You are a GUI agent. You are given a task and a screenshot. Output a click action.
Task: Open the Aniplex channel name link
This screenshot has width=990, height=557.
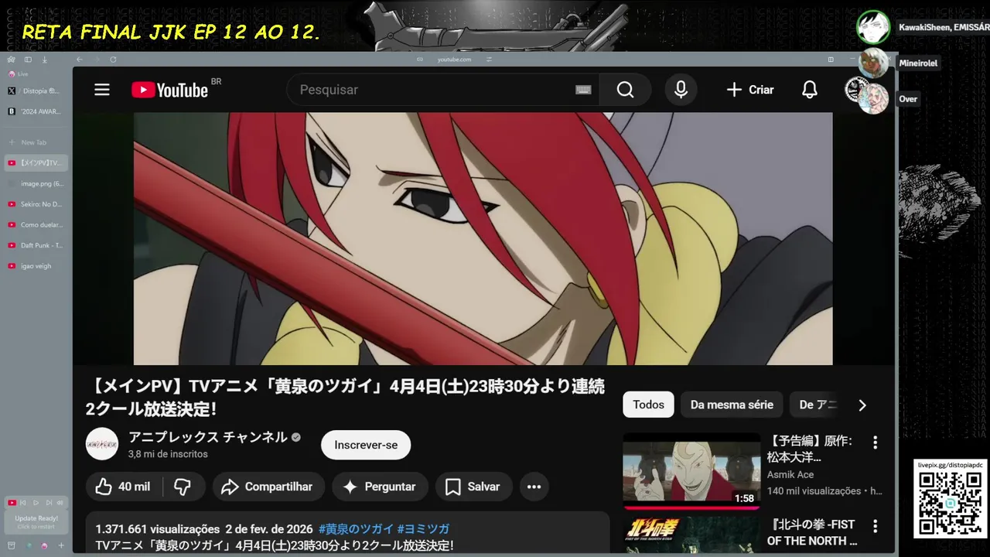(x=207, y=437)
